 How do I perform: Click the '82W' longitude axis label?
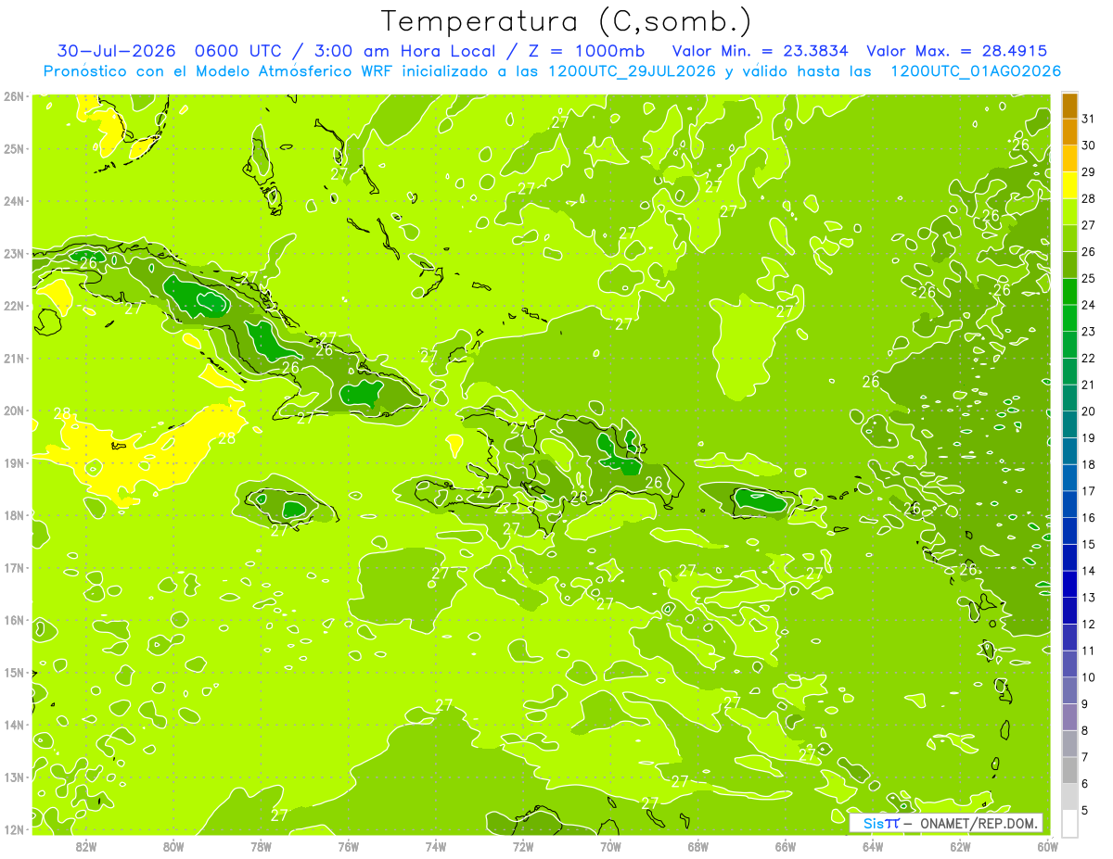[86, 846]
